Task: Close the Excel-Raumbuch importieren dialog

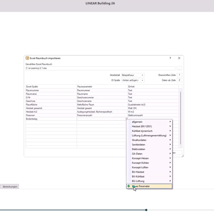Action: point(179,58)
